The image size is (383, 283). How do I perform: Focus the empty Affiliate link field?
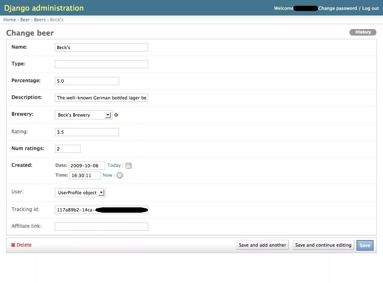(x=101, y=227)
